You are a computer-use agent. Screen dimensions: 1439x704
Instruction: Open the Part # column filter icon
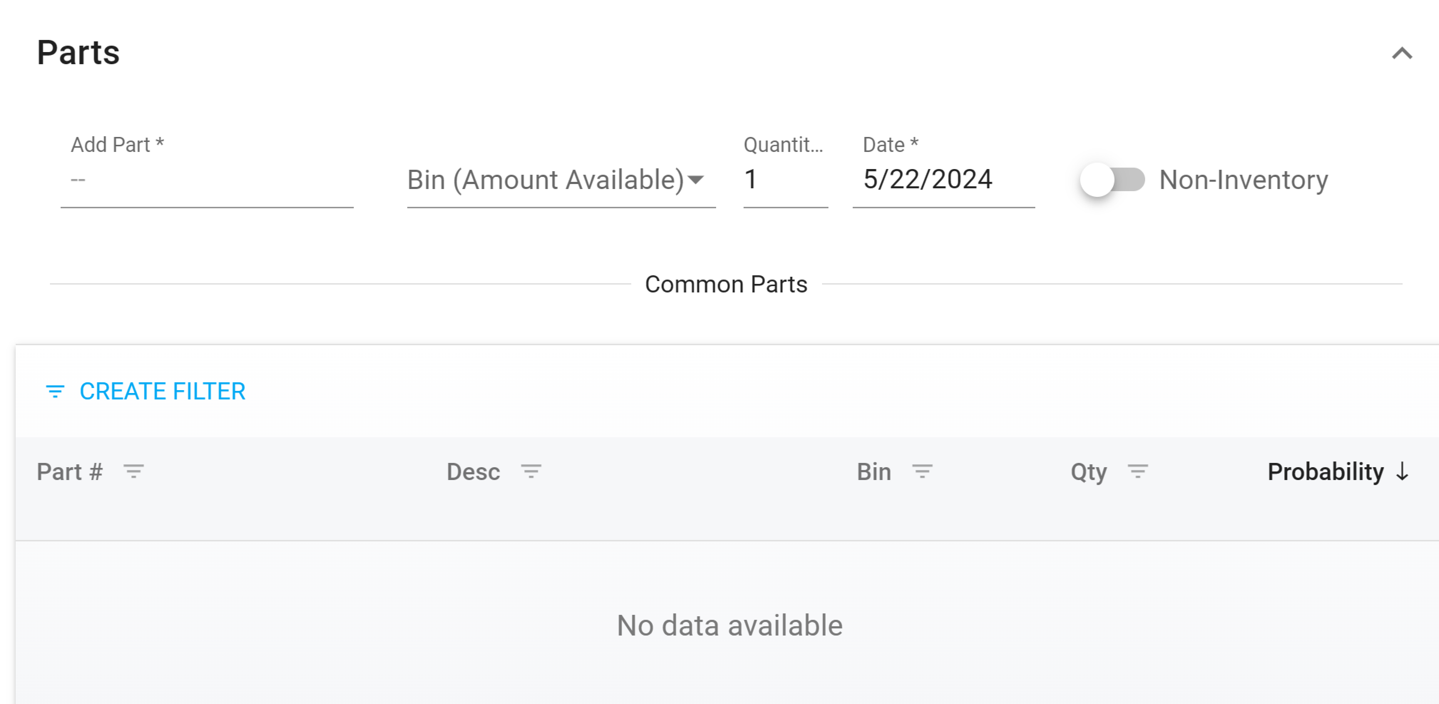(133, 471)
